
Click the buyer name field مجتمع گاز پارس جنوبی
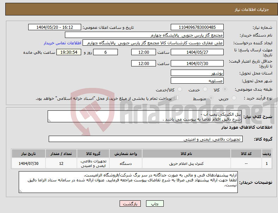(x=144, y=35)
